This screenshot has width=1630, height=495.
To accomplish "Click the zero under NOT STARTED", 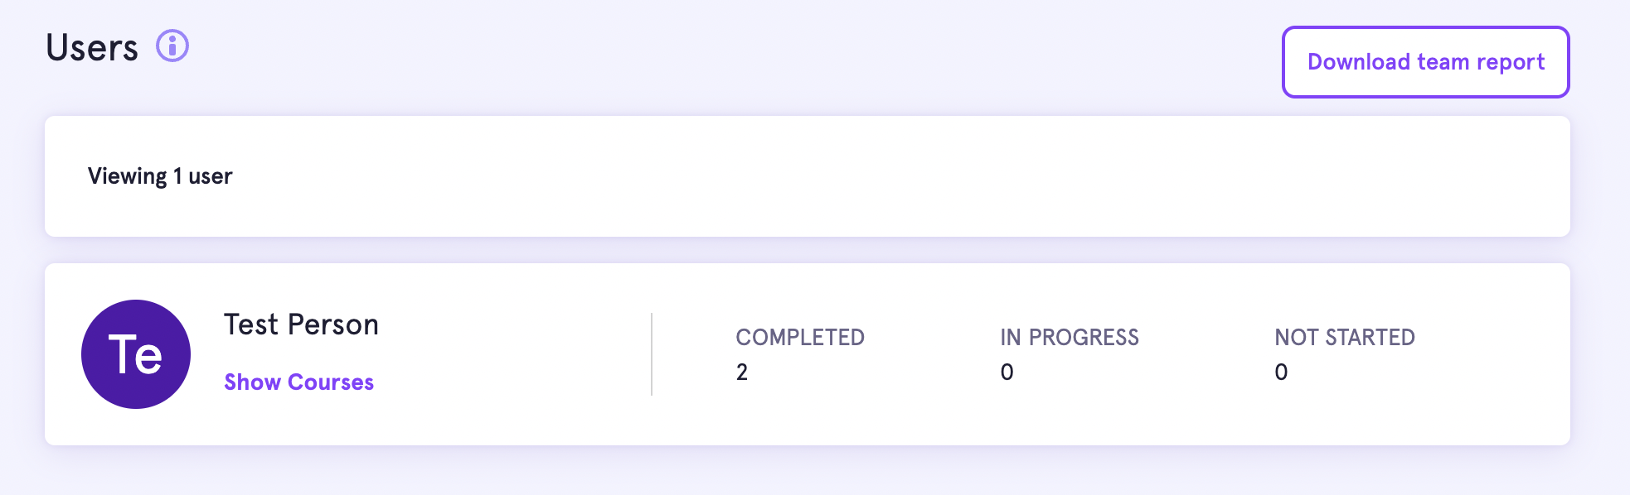I will 1281,372.
